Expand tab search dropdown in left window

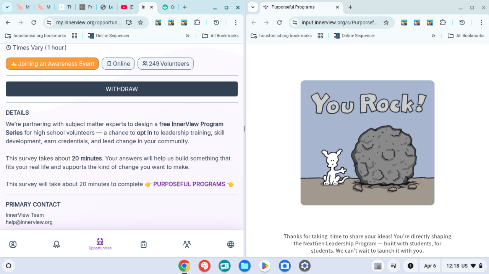pyautogui.click(x=7, y=7)
